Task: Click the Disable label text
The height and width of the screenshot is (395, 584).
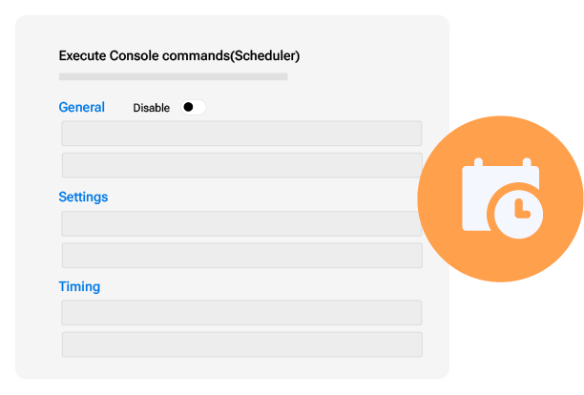Action: point(151,108)
